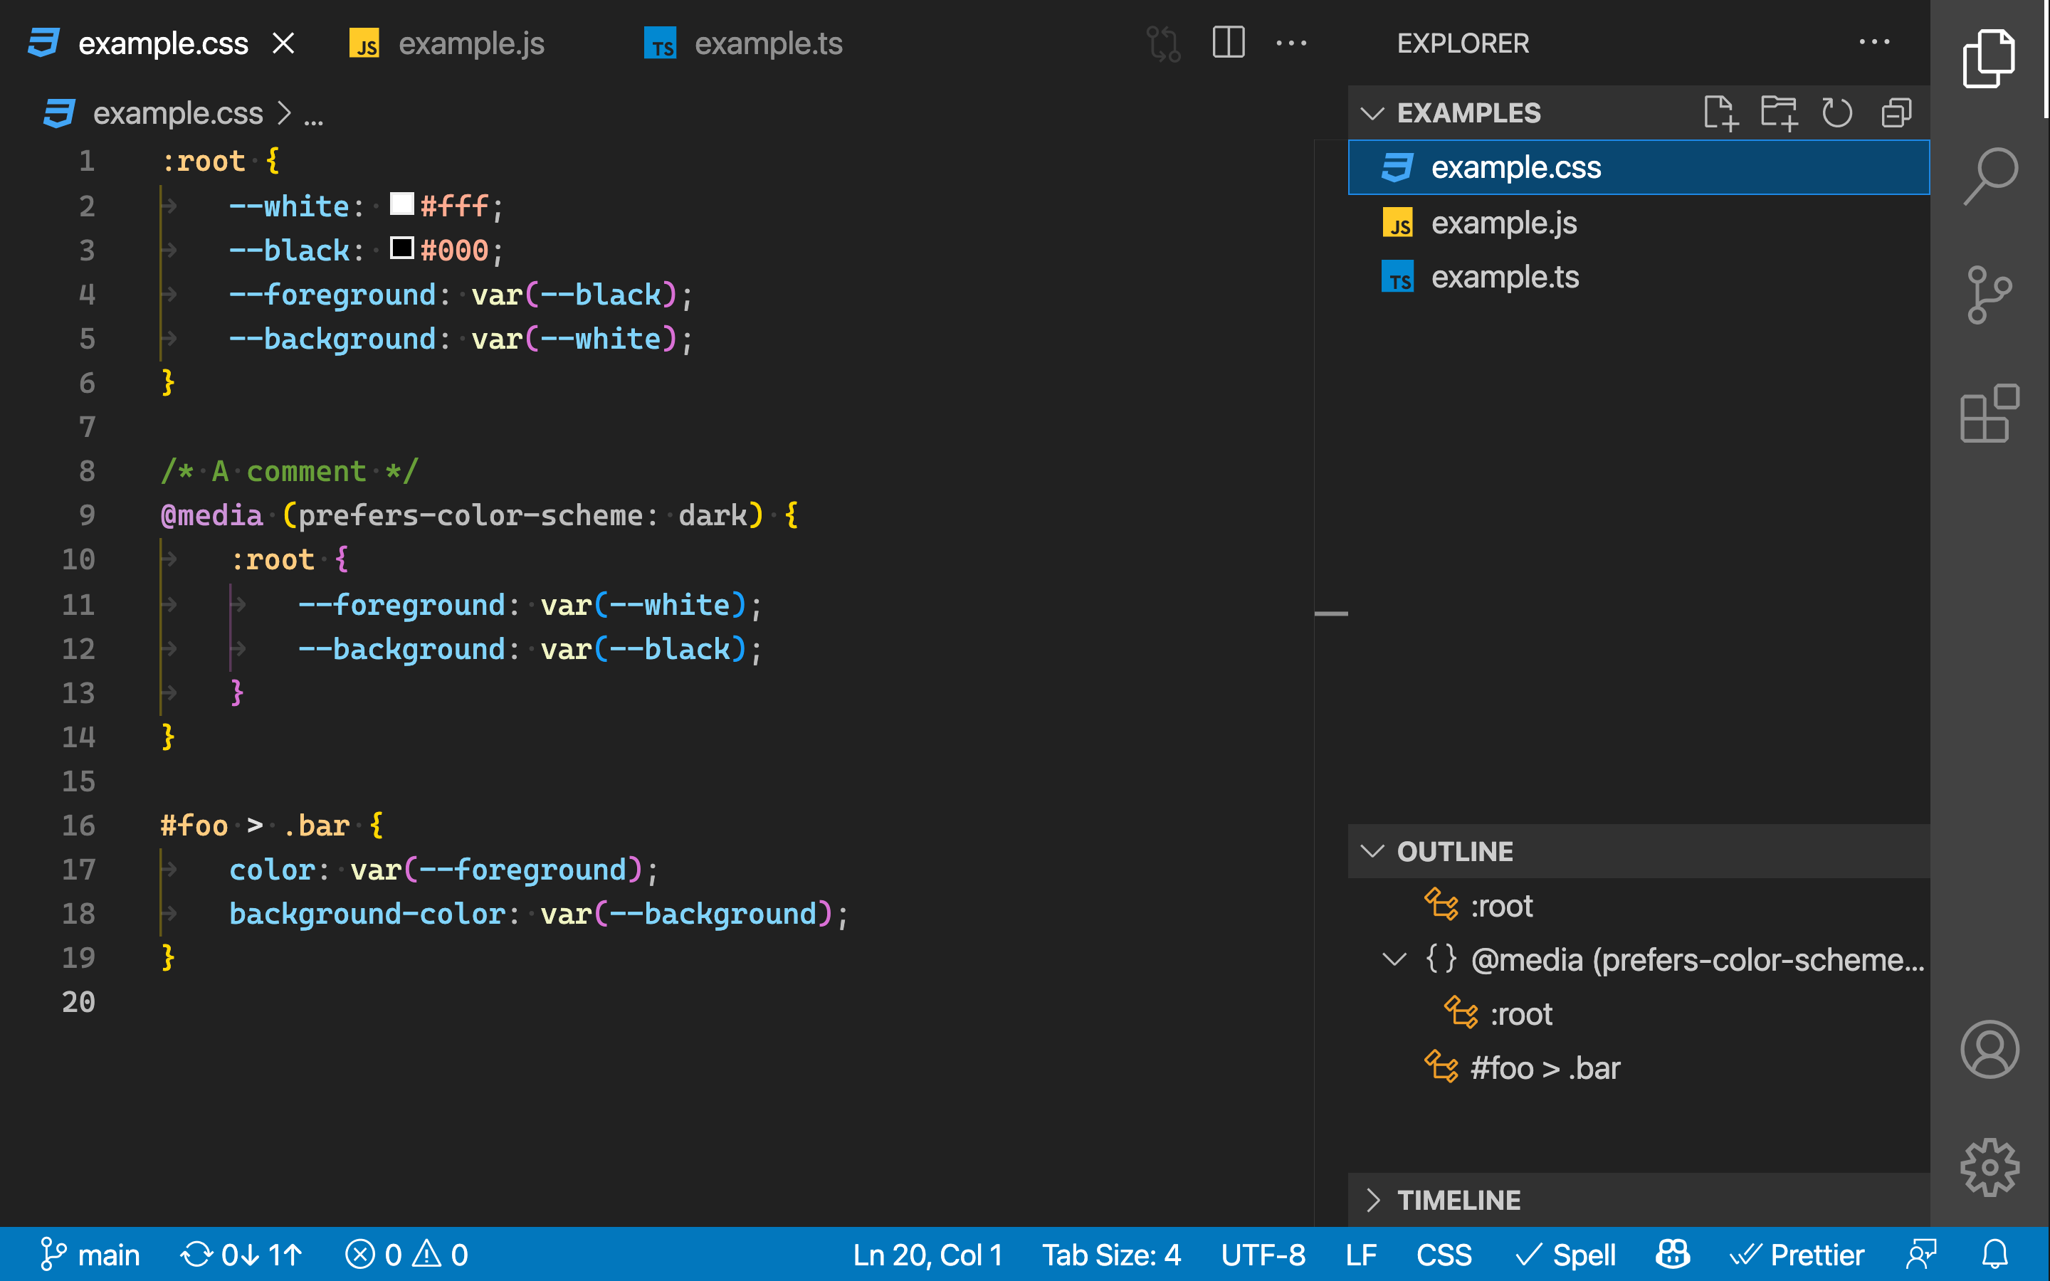Click the Spell checker status item
2050x1281 pixels.
(x=1565, y=1254)
